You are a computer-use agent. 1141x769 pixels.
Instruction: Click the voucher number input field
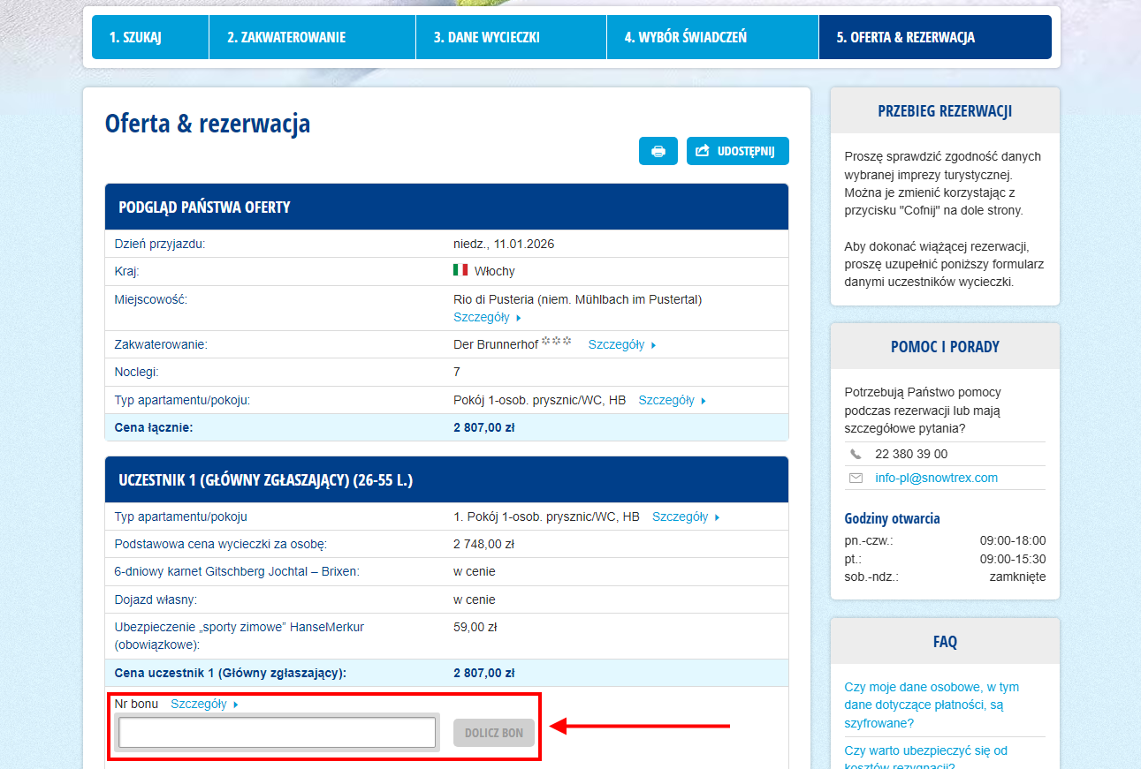tap(277, 732)
